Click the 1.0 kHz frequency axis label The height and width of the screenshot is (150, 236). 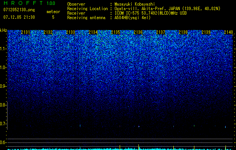(x=3, y=67)
